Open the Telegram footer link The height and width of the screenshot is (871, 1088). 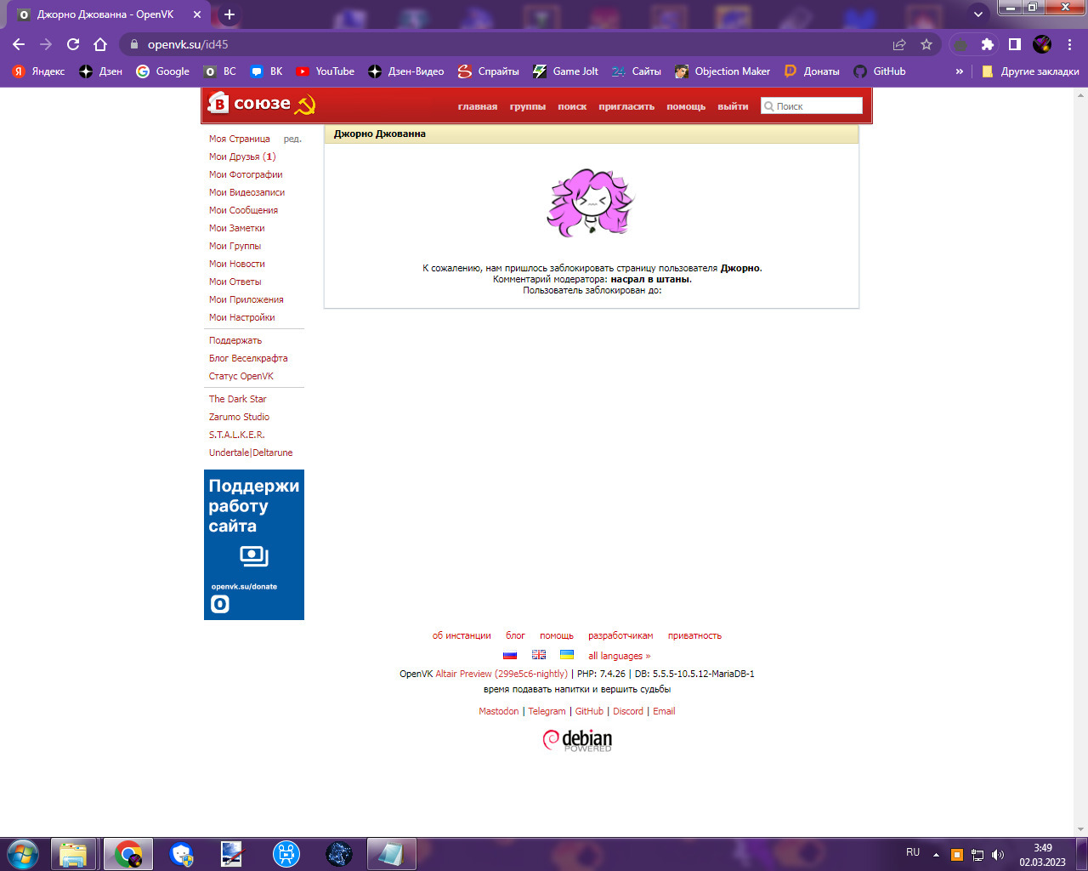[x=547, y=711]
